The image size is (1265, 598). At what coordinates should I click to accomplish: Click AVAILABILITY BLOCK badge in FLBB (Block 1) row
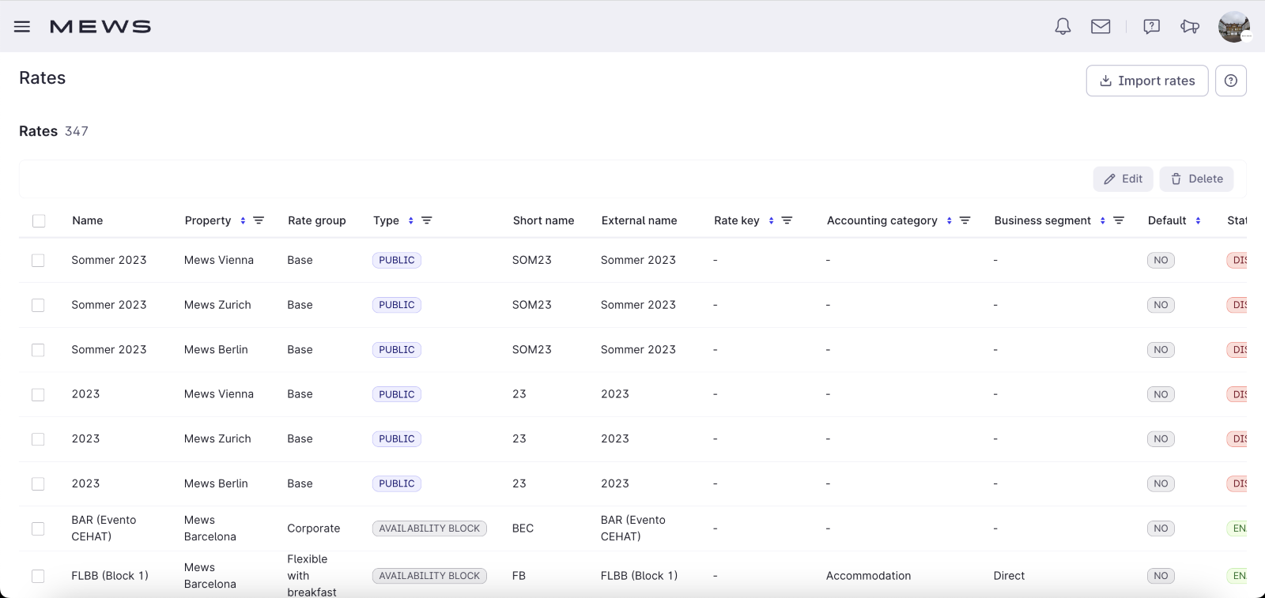(x=429, y=576)
